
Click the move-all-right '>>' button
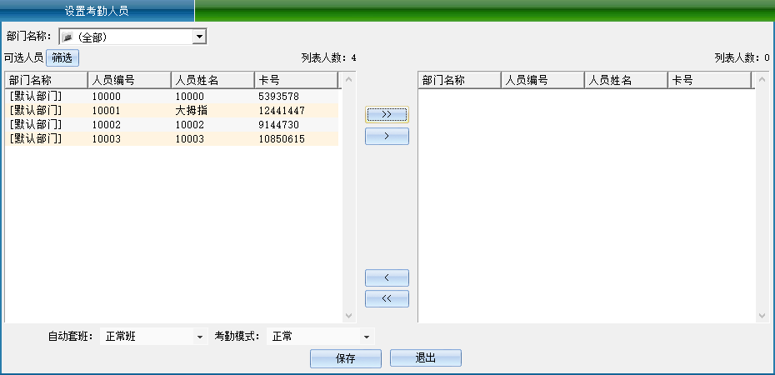(387, 115)
